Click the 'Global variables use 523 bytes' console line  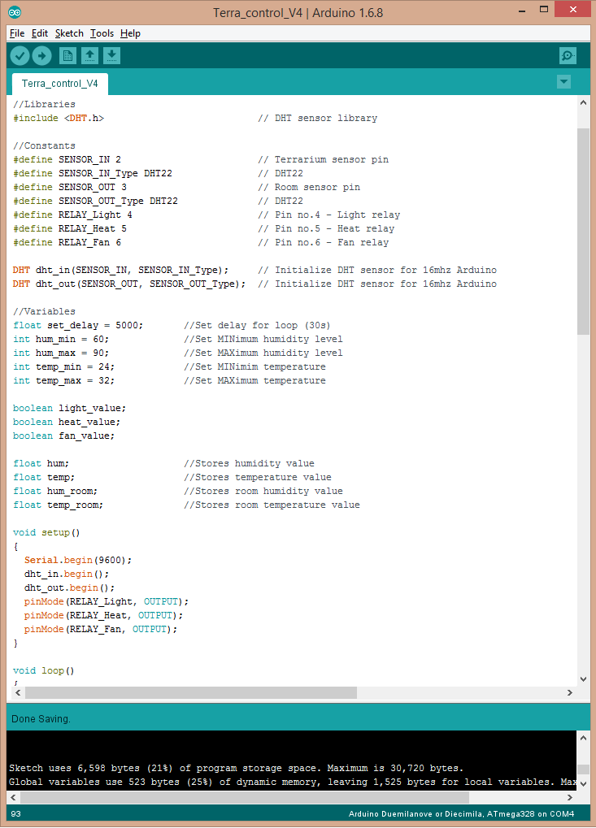point(292,782)
